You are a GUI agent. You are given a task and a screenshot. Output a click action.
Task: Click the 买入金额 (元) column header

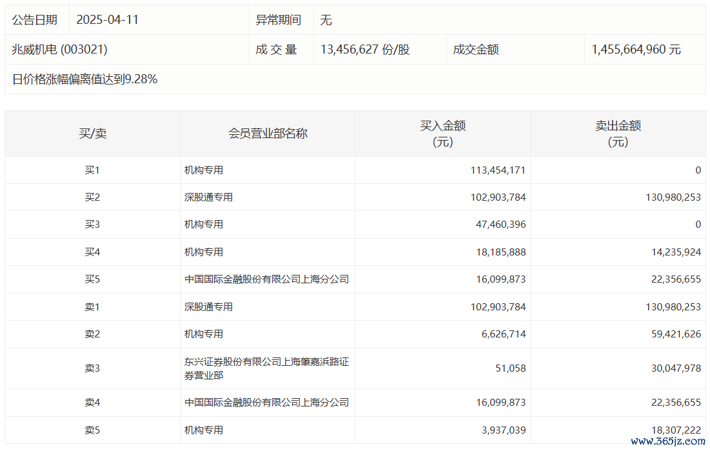tap(443, 134)
